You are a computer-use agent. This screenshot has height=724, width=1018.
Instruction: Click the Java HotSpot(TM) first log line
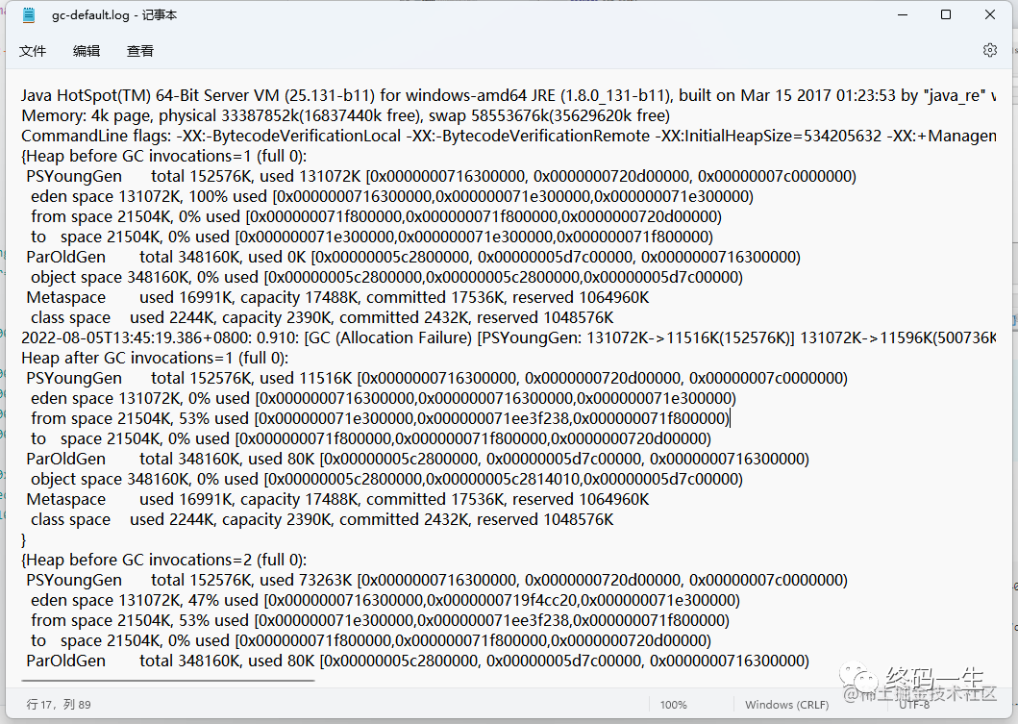tap(509, 95)
